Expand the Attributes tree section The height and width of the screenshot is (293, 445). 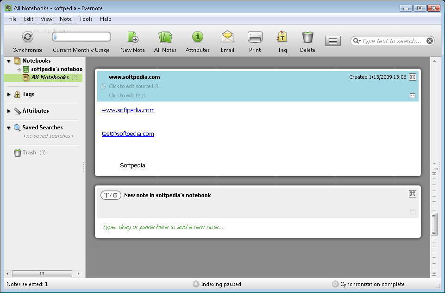click(9, 111)
